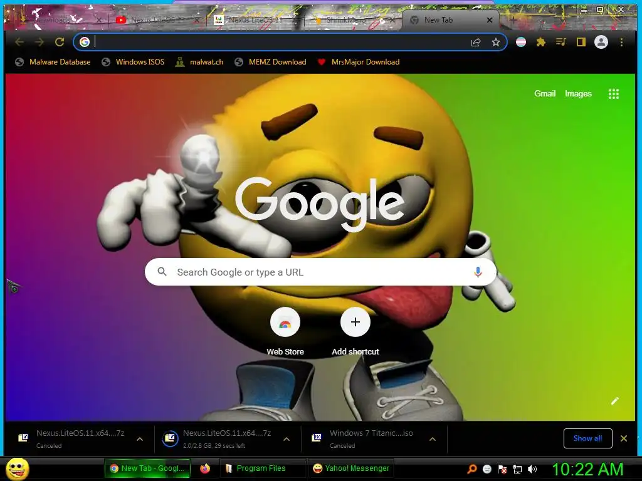Open the Web Store shortcut
Viewport: 642px width, 481px height.
[x=285, y=331]
